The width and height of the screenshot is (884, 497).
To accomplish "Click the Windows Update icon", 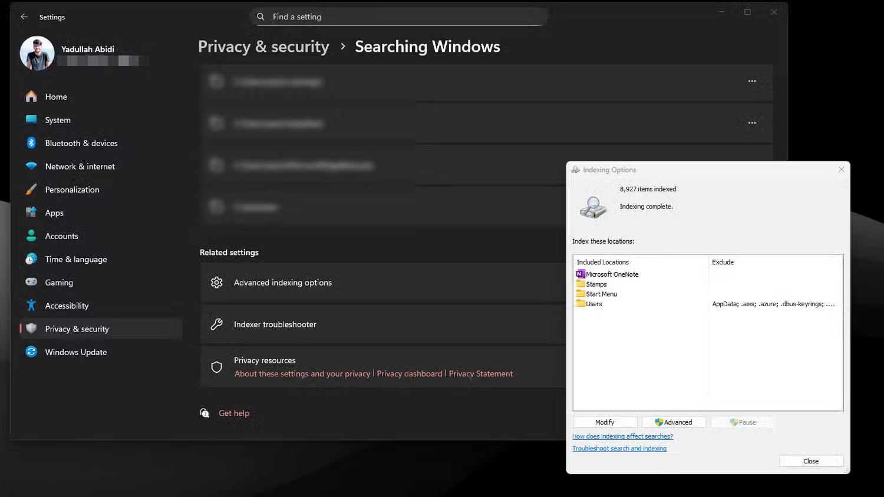I will pyautogui.click(x=31, y=352).
